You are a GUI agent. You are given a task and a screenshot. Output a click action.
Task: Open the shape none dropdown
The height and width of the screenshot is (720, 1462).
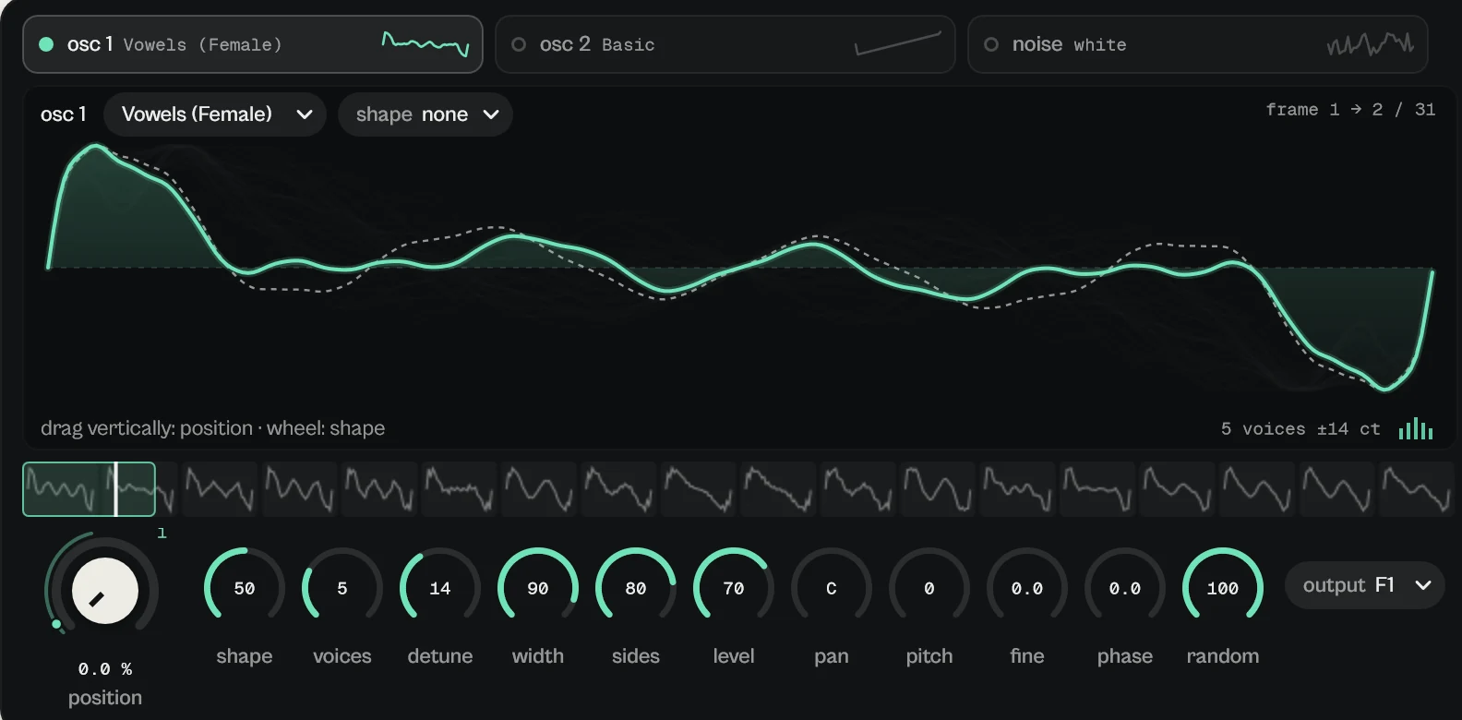click(x=425, y=114)
